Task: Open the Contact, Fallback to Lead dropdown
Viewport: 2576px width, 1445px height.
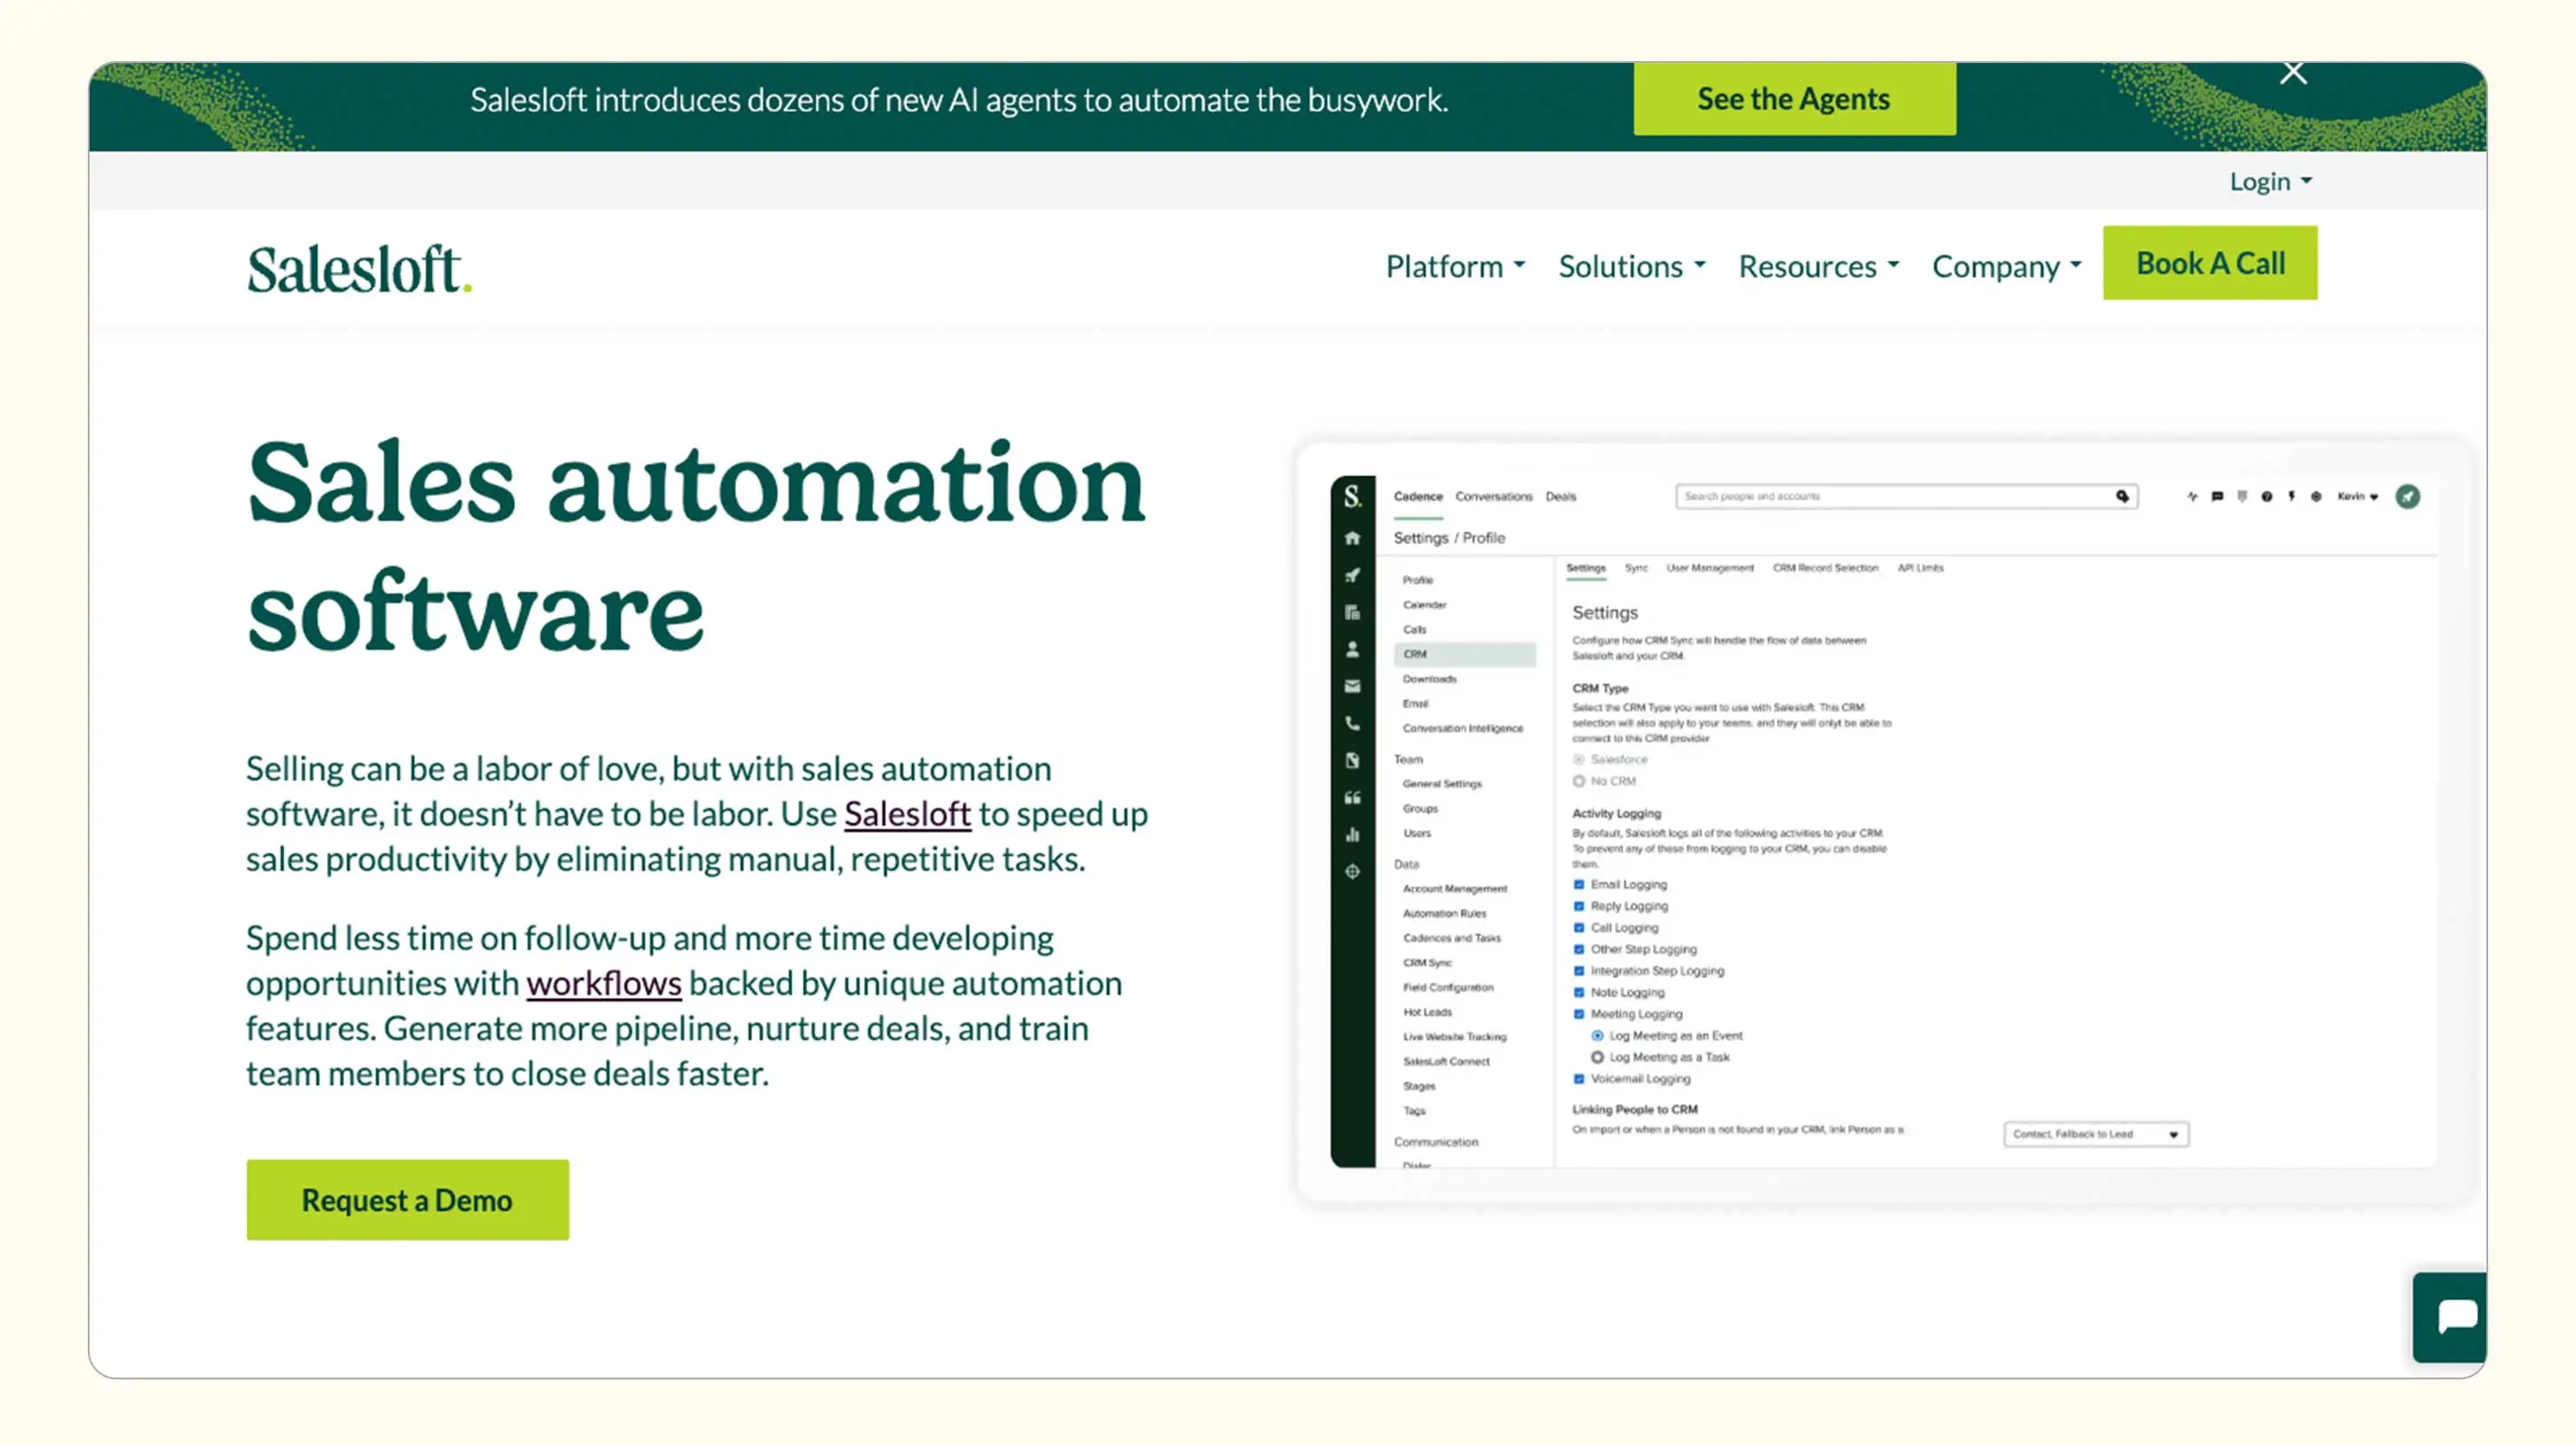Action: (x=2095, y=1134)
